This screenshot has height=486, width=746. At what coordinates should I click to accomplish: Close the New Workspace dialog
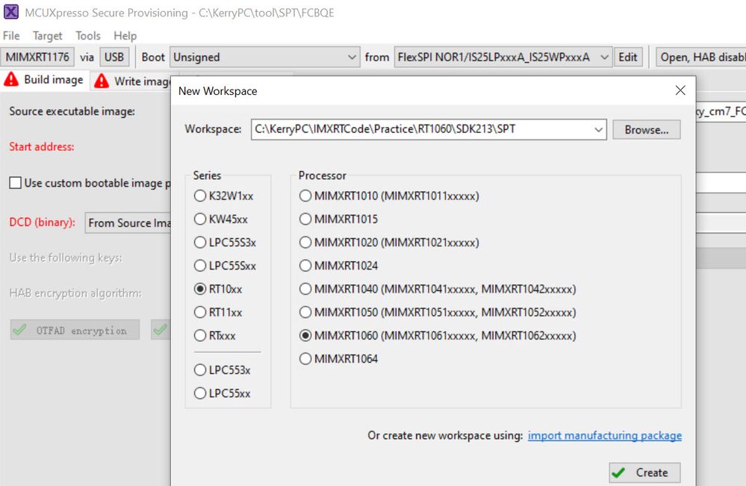680,90
